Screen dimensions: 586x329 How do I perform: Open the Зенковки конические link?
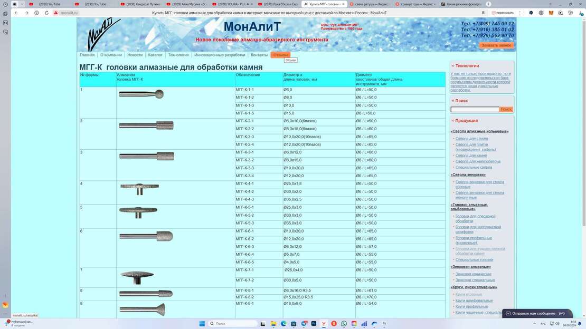point(473,274)
